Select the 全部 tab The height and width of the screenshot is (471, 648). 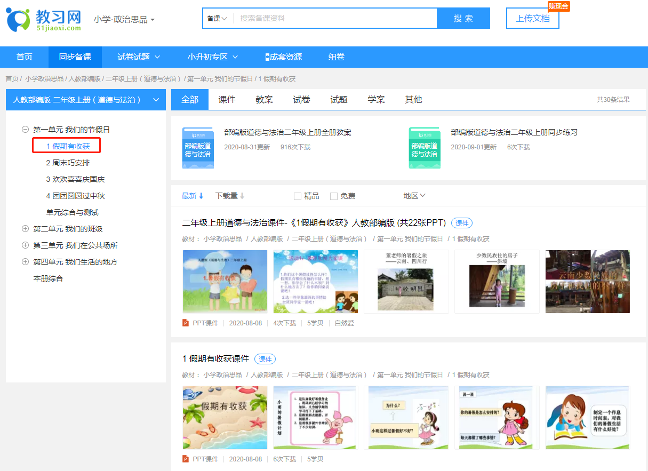[x=190, y=100]
